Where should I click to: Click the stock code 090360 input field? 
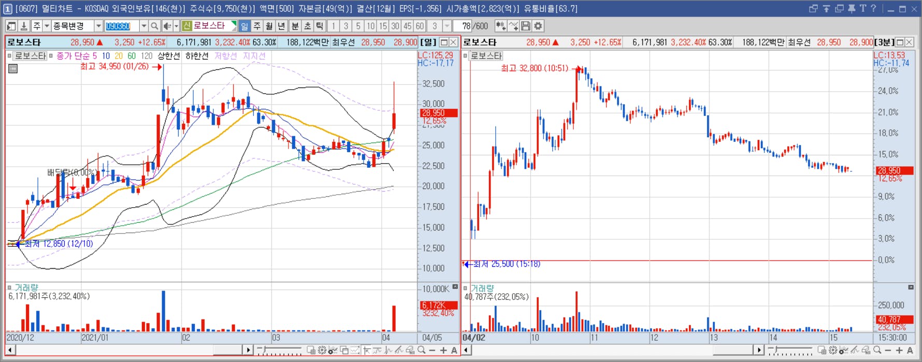(122, 26)
